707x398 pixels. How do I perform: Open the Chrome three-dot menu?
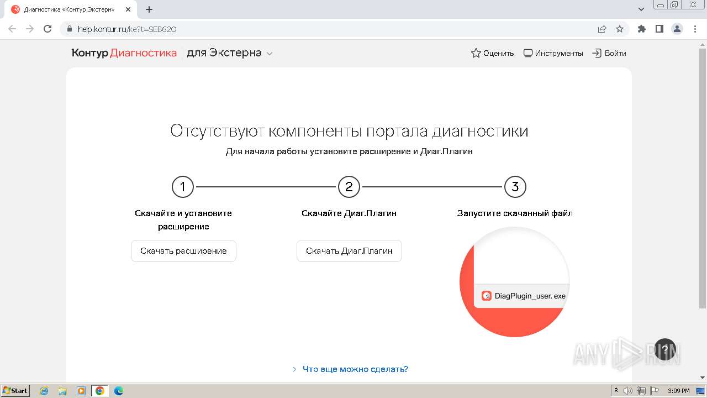coord(695,29)
